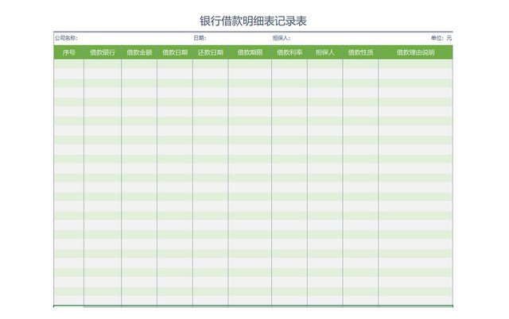Select the 担保人: label above the table

(282, 38)
